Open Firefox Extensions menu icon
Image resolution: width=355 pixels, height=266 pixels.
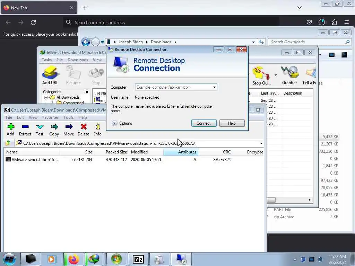coord(334,22)
